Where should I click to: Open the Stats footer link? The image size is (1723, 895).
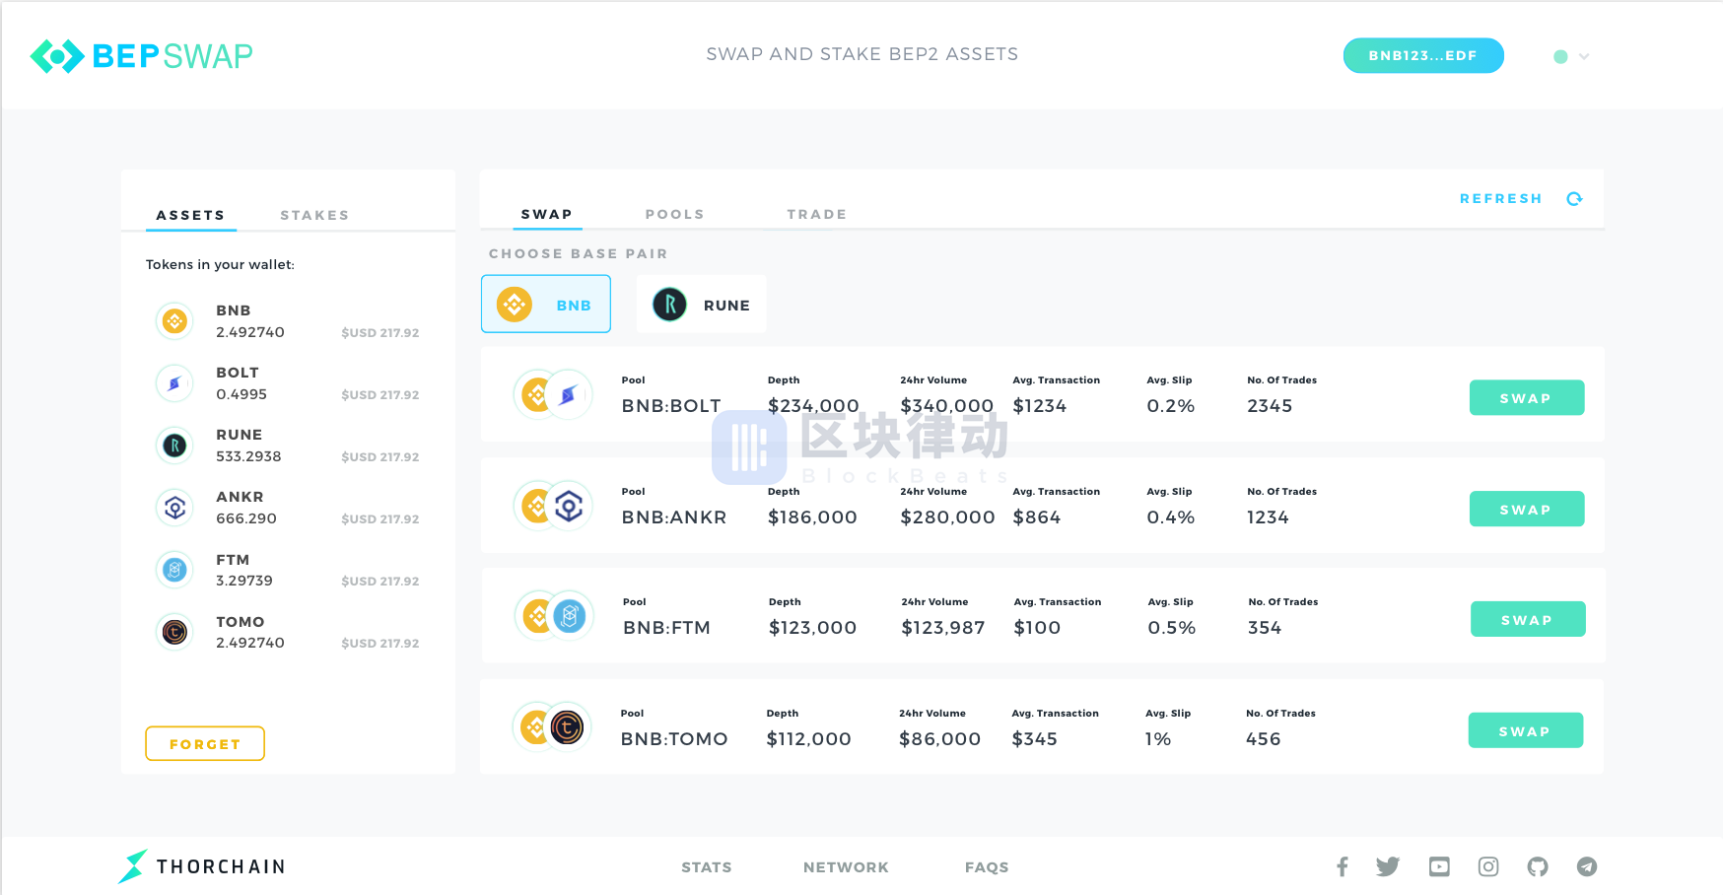tap(707, 867)
